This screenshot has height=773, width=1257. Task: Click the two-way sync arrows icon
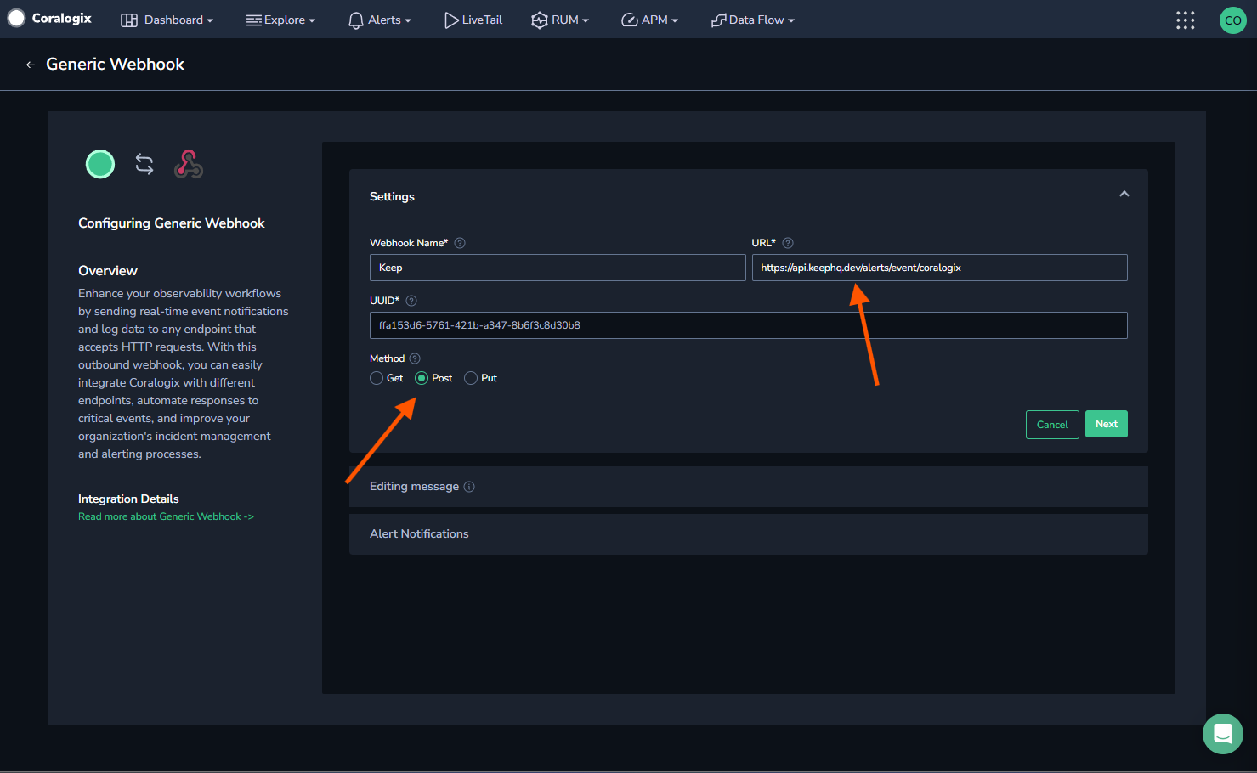pyautogui.click(x=144, y=164)
